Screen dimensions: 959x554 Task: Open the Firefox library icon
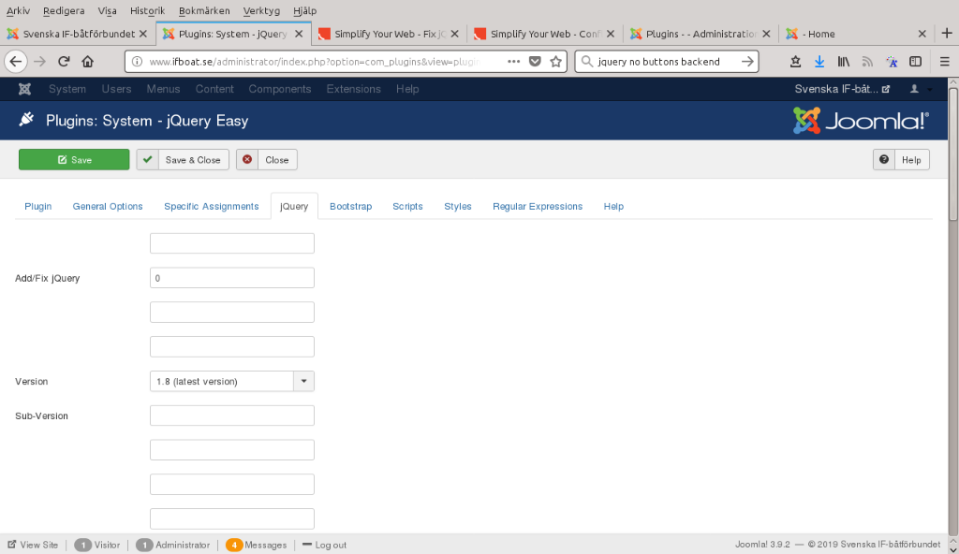pyautogui.click(x=844, y=62)
